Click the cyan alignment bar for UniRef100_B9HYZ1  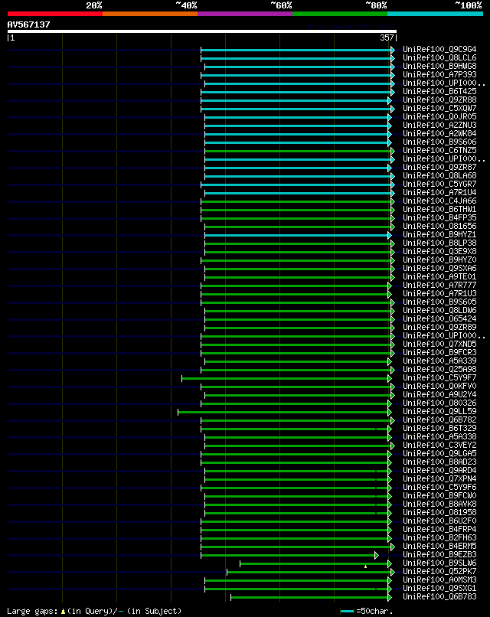pos(296,235)
